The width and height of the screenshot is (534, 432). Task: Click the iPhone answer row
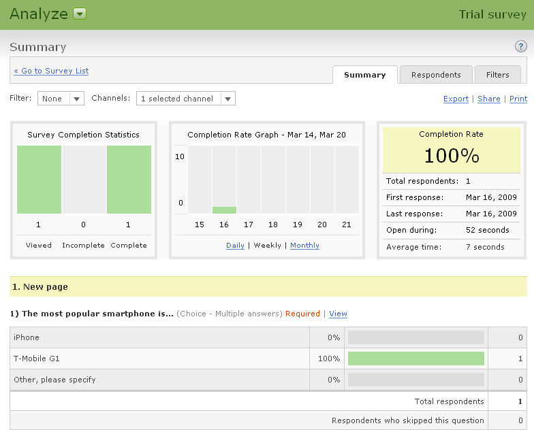click(157, 337)
